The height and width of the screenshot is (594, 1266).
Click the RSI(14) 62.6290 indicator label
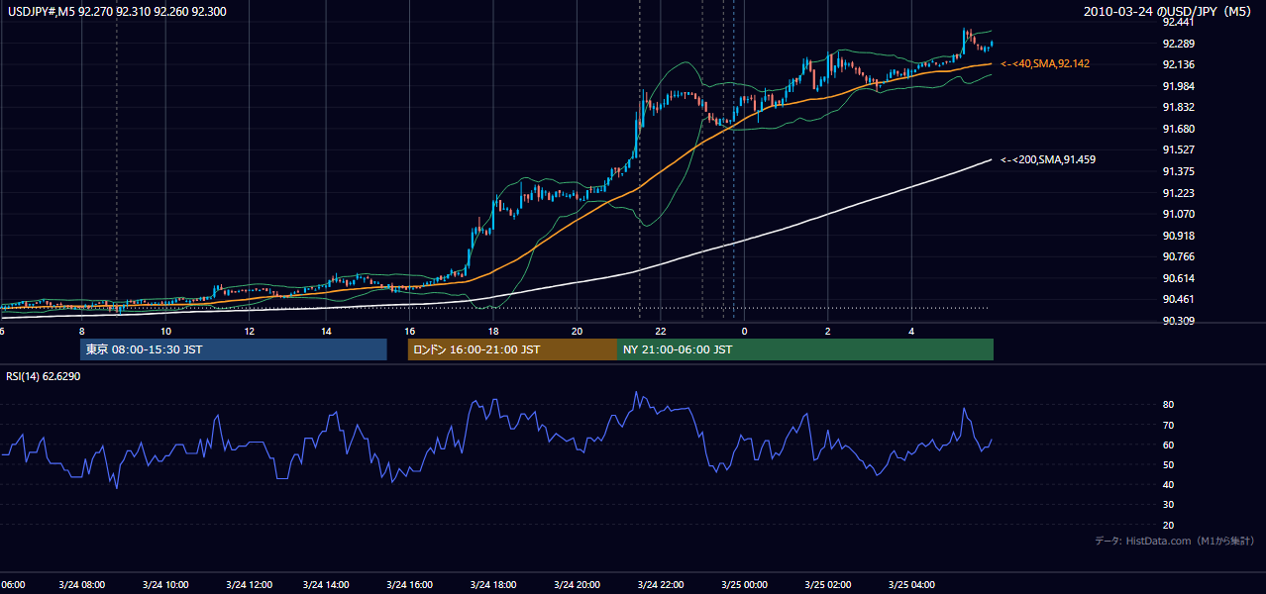point(44,377)
